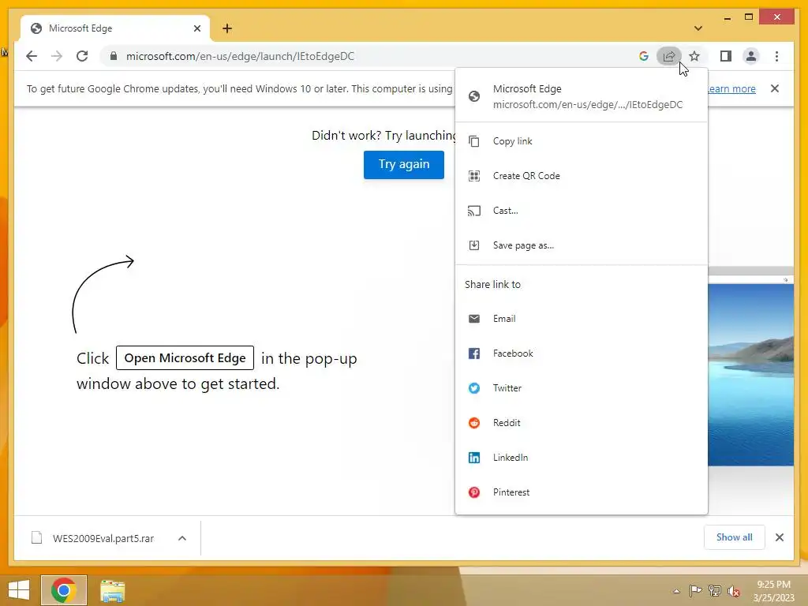Close the Microsoft Edge tab
This screenshot has height=606, width=808.
tap(196, 28)
